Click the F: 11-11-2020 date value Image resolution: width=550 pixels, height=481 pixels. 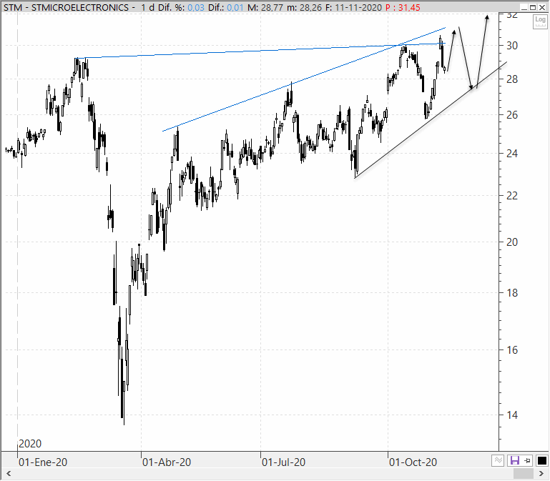(353, 7)
